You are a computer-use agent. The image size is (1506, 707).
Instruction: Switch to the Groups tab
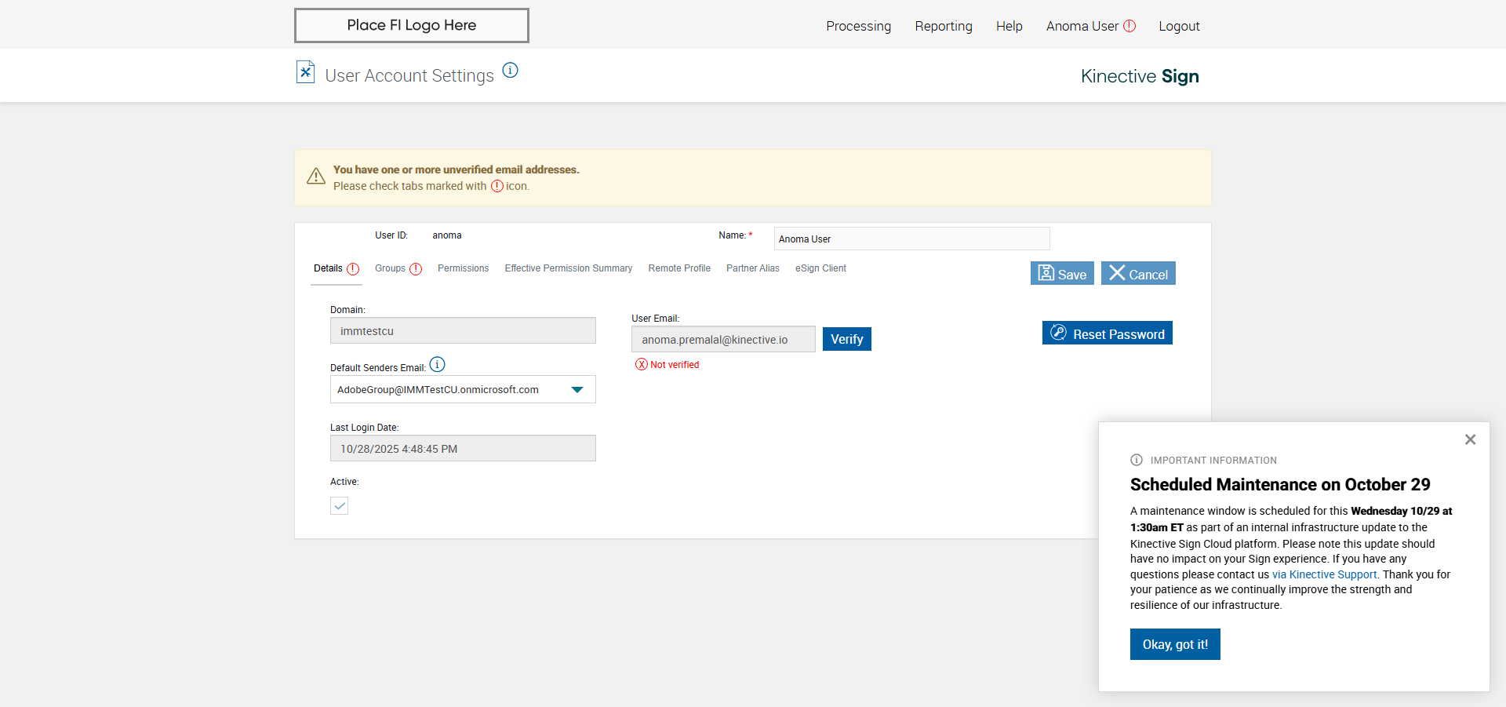tap(390, 268)
